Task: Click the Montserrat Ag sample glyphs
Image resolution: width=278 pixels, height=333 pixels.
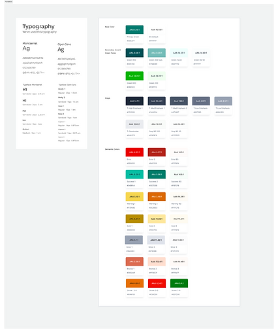Action: [x=26, y=48]
